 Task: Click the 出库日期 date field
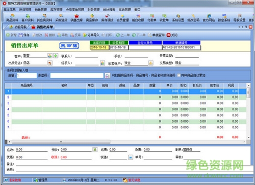(x=99, y=48)
